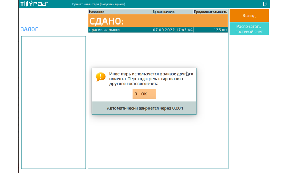The image size is (299, 173).
Task: Click the Время начала column header
Action: click(173, 12)
